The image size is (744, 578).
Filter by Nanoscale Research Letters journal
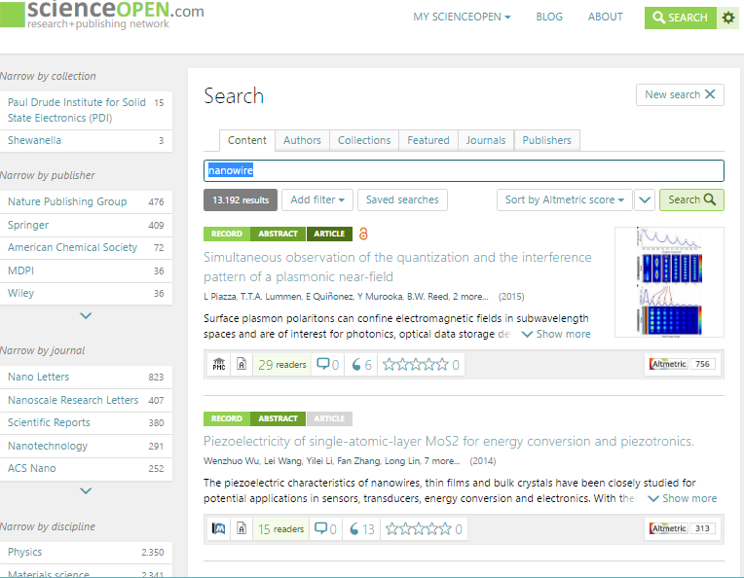pos(86,400)
